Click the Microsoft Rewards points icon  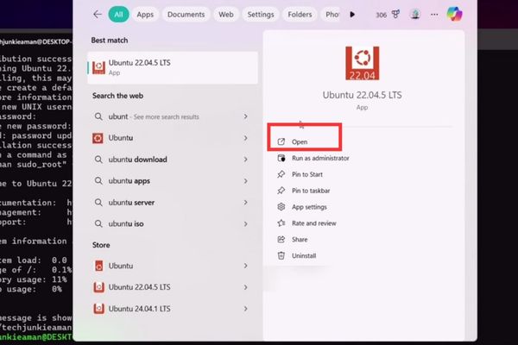pos(396,15)
